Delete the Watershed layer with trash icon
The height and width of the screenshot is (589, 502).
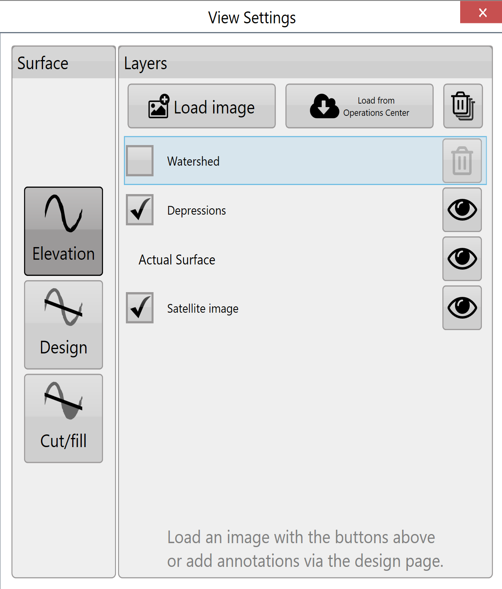[x=462, y=160]
